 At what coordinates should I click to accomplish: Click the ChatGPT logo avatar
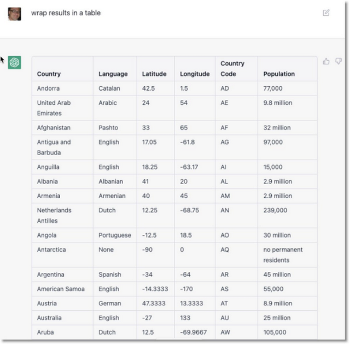pyautogui.click(x=15, y=62)
